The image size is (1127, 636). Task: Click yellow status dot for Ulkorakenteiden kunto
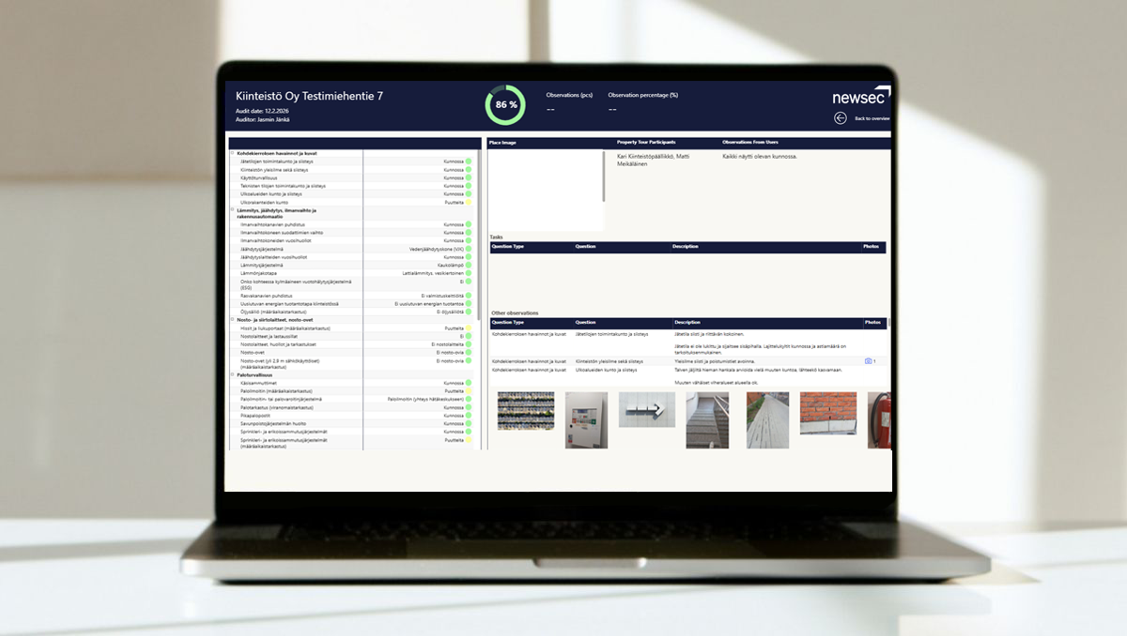pyautogui.click(x=468, y=202)
